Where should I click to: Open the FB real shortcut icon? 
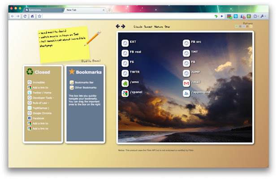(x=125, y=53)
